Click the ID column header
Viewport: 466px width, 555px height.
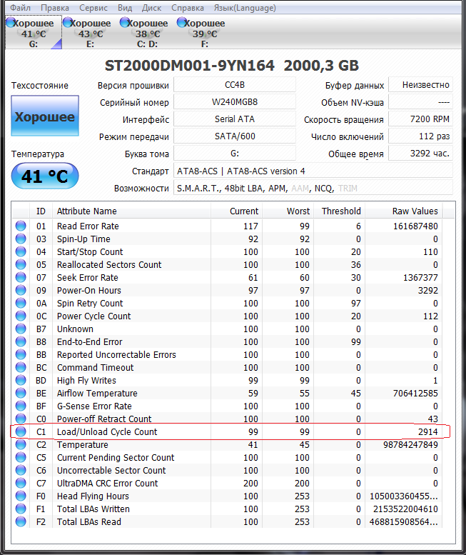(41, 211)
